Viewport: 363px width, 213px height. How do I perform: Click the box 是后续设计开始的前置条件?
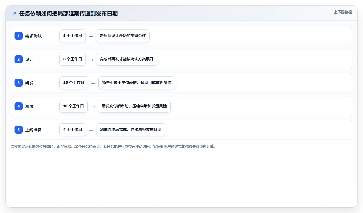pos(123,36)
